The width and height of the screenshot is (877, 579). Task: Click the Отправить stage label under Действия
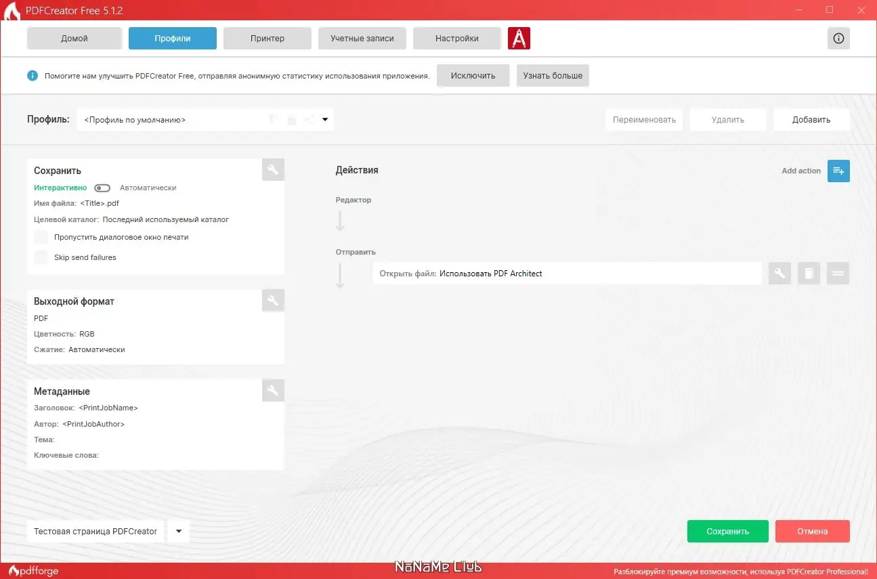356,253
